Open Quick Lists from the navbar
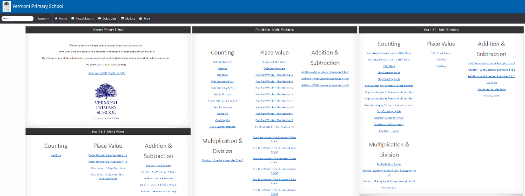The image size is (525, 196). 107,19
